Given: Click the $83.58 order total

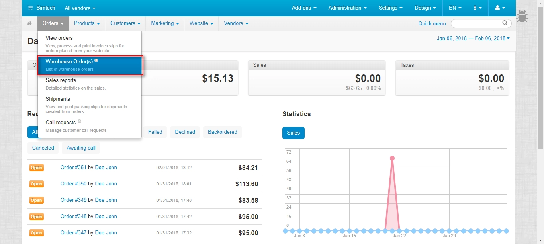Looking at the screenshot, I should point(248,201).
